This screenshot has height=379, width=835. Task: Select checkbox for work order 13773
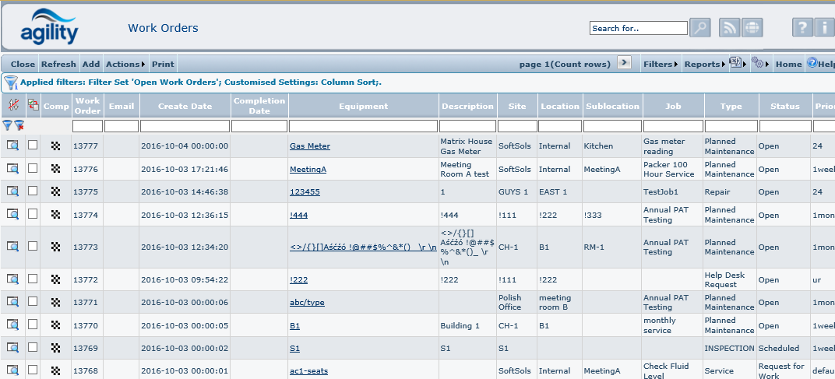tap(33, 247)
